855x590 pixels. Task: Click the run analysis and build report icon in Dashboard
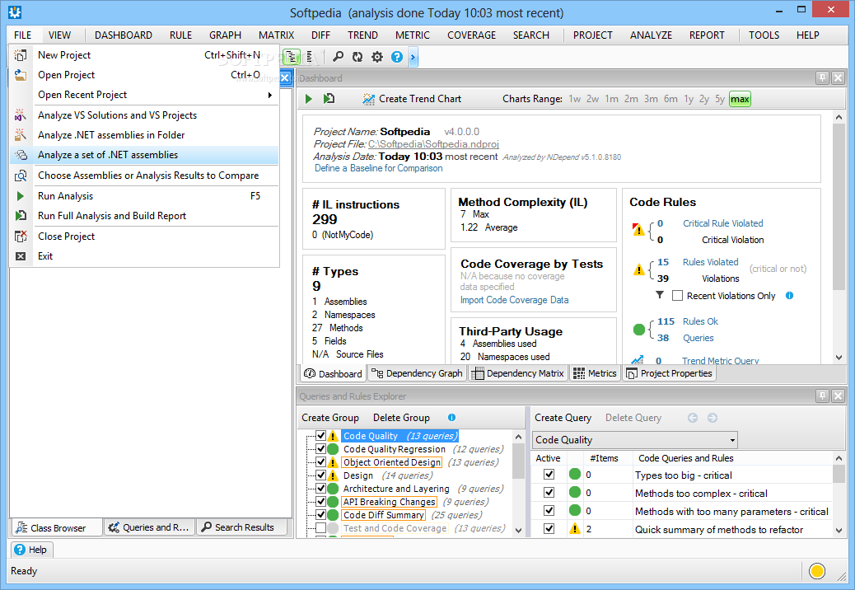329,99
